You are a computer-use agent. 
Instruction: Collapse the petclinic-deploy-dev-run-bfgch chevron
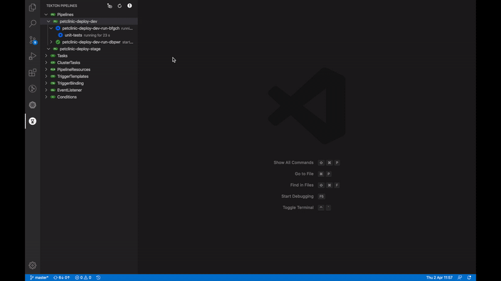pyautogui.click(x=51, y=28)
